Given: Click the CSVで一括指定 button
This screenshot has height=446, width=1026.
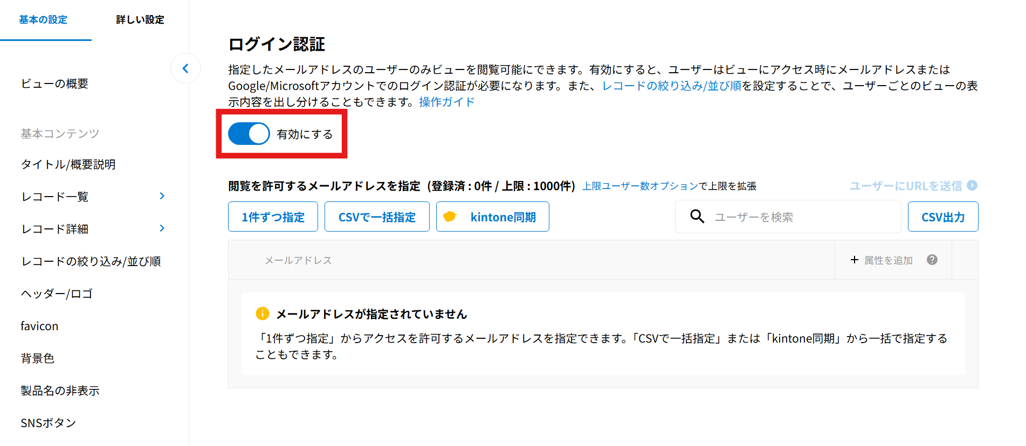Looking at the screenshot, I should coord(377,217).
